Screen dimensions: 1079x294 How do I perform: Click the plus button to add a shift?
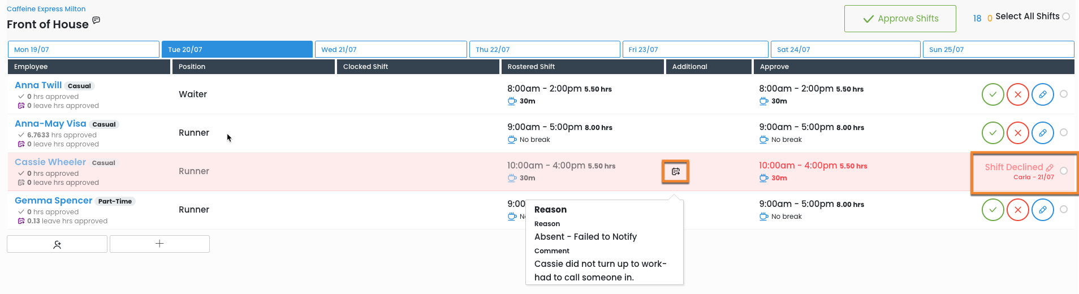pos(159,244)
